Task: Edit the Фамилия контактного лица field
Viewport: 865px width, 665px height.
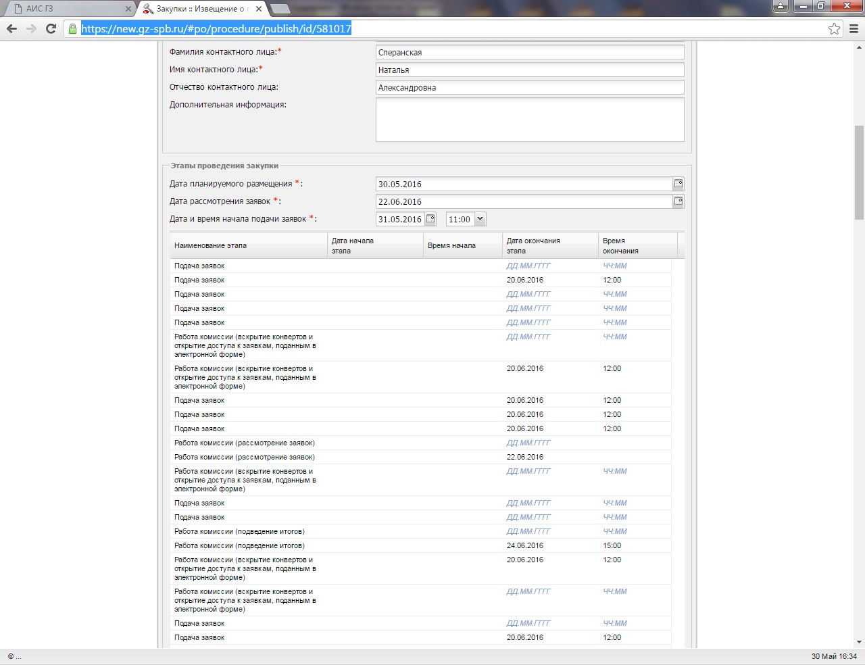Action: pos(529,53)
